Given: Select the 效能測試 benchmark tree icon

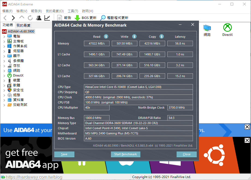Looking at the screenshot, I should pos(10,105).
